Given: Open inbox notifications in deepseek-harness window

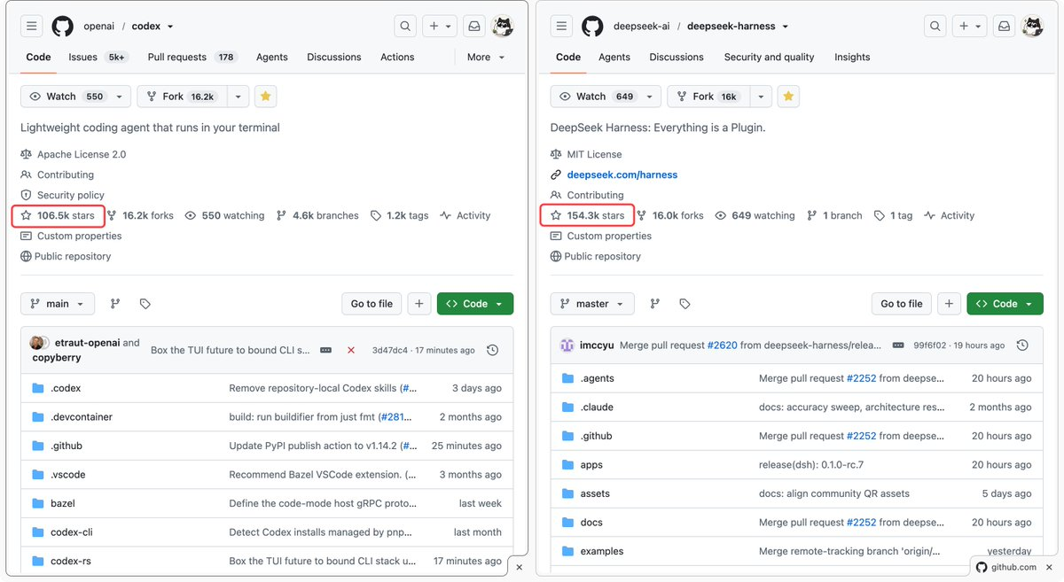Looking at the screenshot, I should point(1005,27).
